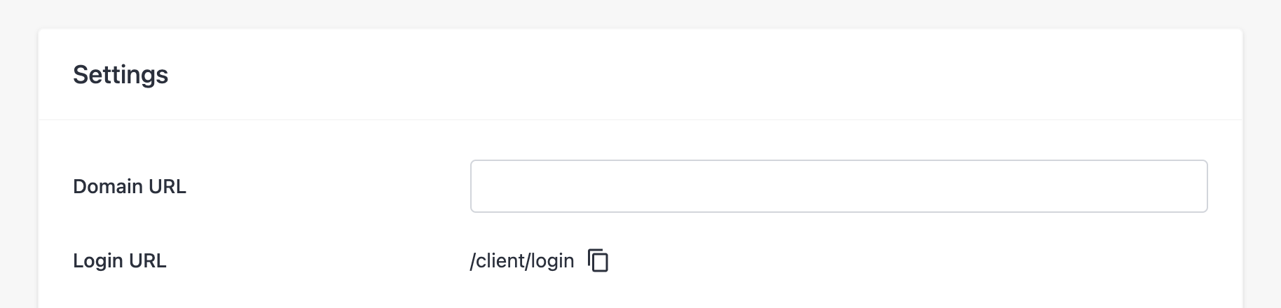Image resolution: width=1281 pixels, height=308 pixels.
Task: Click the Login URL label
Action: (x=120, y=260)
